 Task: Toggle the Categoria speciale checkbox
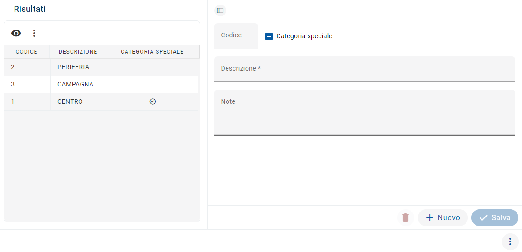pyautogui.click(x=269, y=36)
